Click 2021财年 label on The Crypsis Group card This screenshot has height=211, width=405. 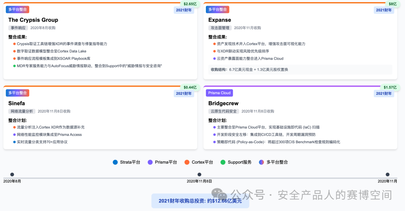click(184, 10)
